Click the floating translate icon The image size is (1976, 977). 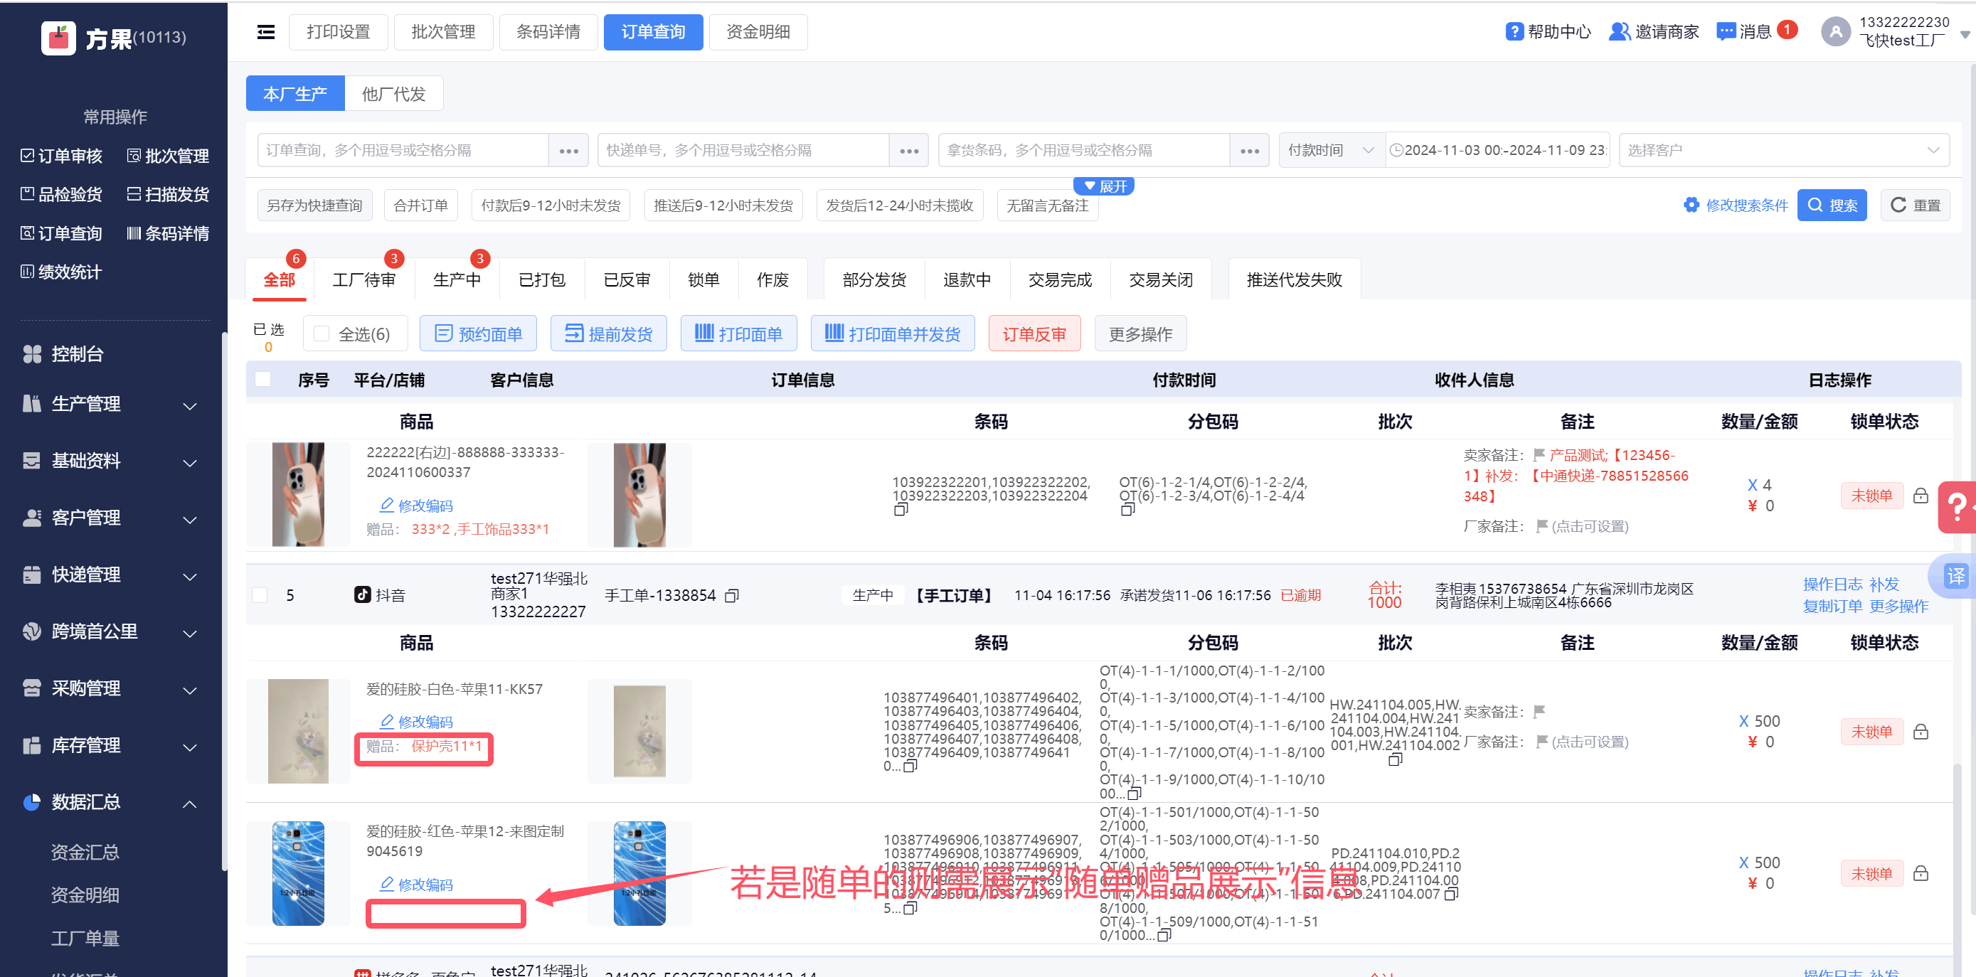click(1955, 576)
